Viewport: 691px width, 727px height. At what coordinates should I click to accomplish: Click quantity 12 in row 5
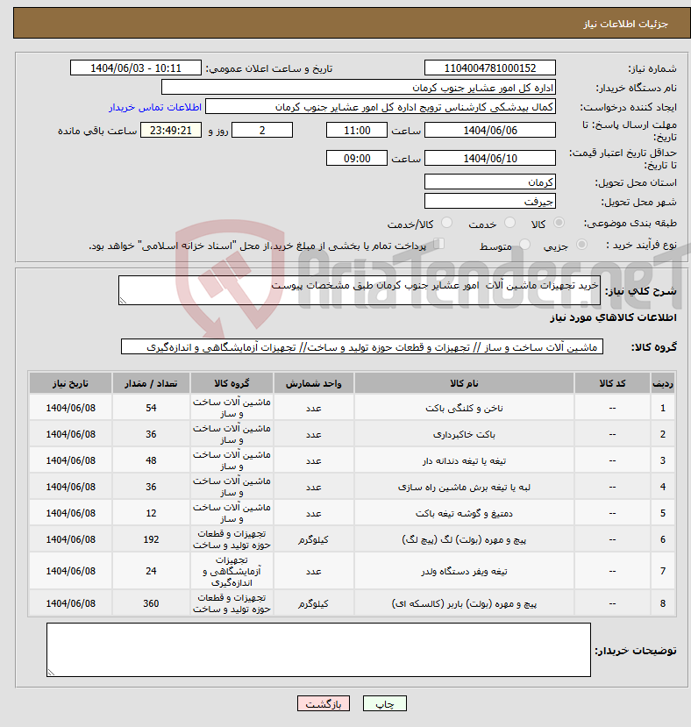tap(151, 513)
